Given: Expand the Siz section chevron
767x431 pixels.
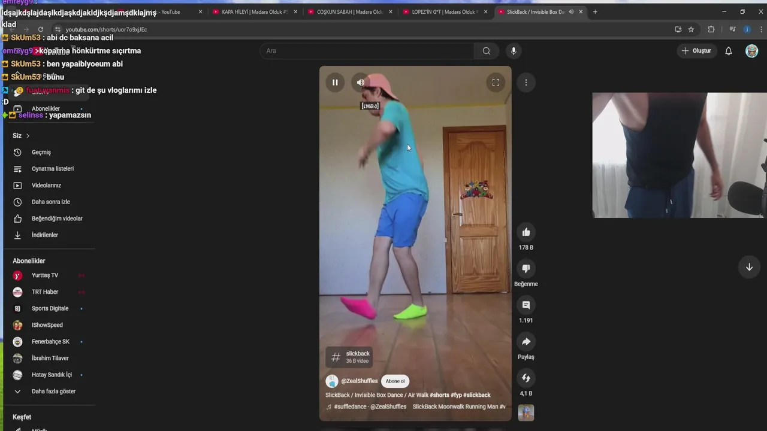Looking at the screenshot, I should (28, 136).
